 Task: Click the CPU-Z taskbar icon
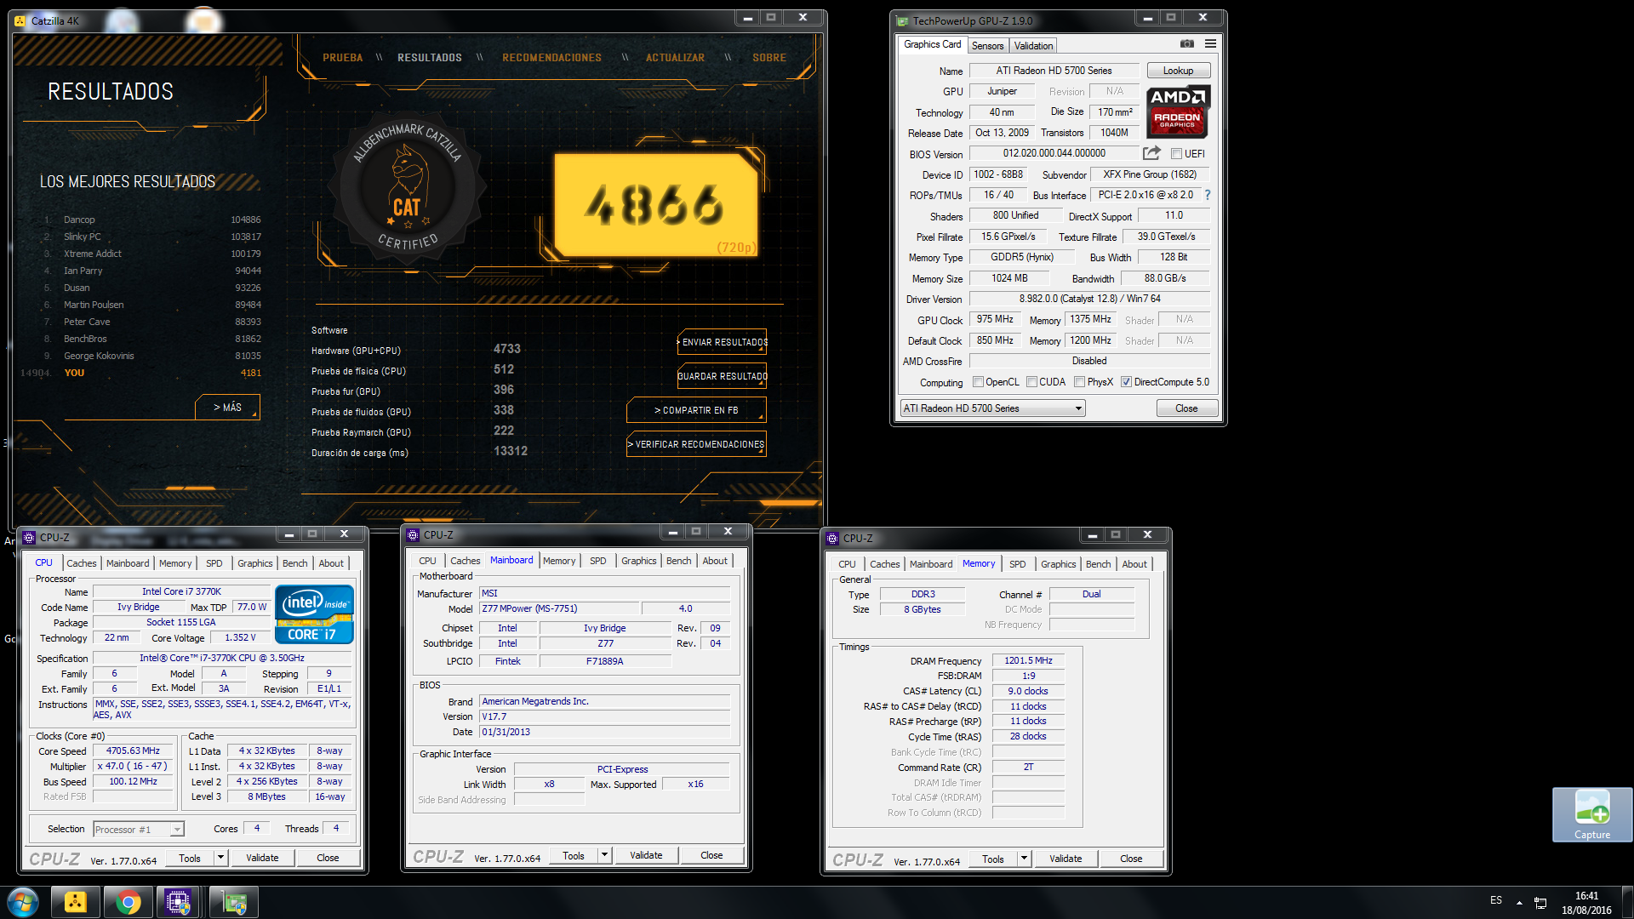point(178,902)
